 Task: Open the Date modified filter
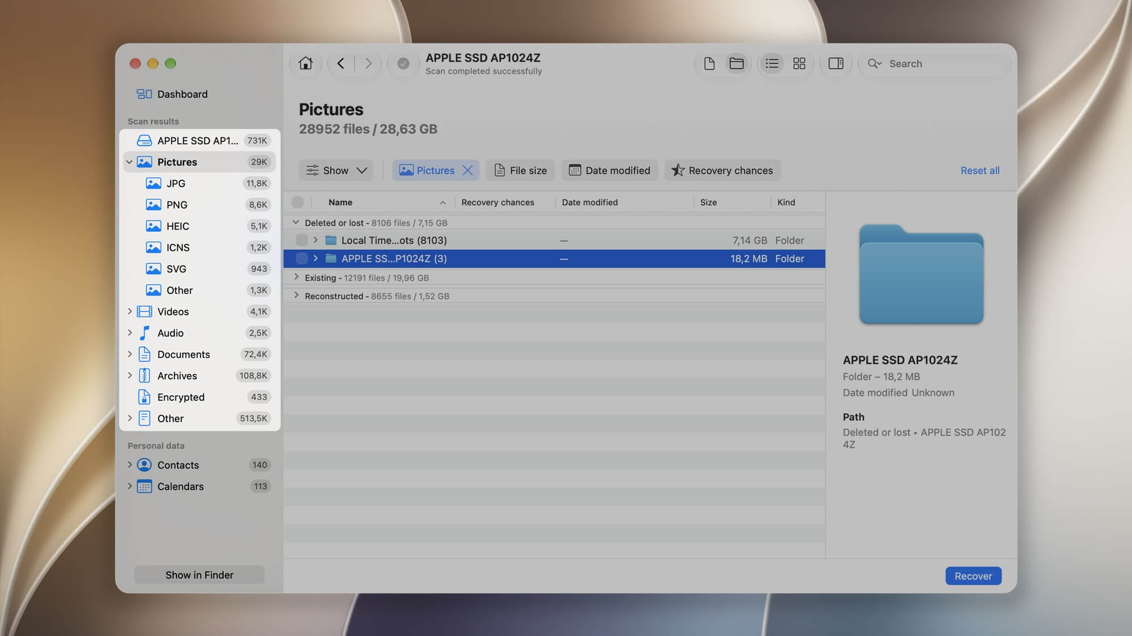610,170
